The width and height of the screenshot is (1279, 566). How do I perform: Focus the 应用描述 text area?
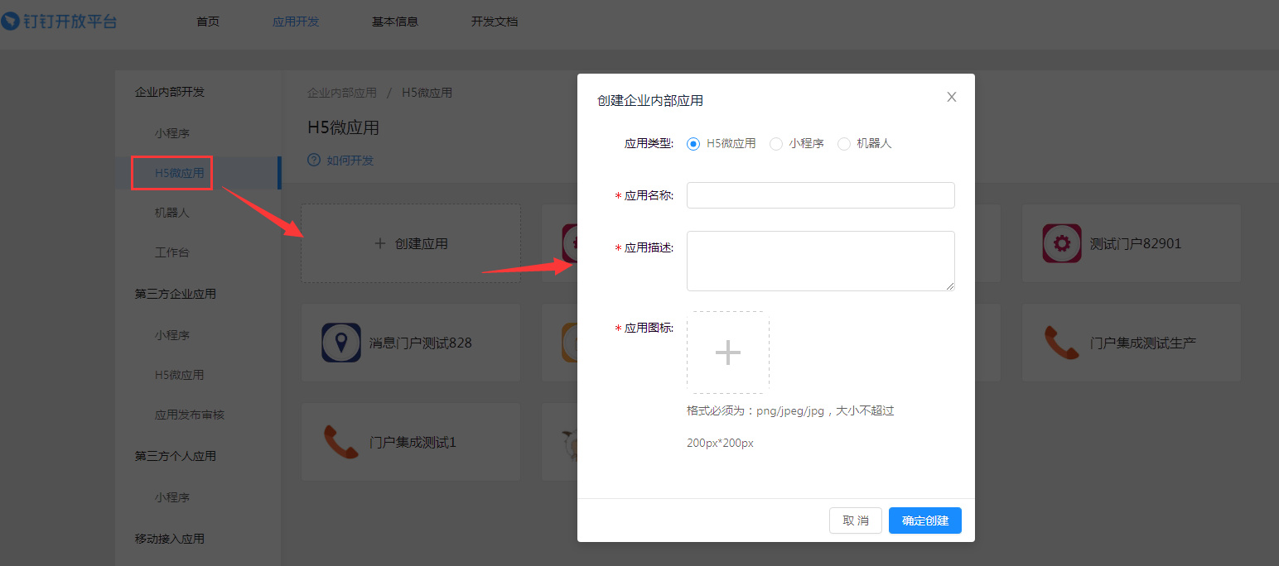(x=821, y=261)
